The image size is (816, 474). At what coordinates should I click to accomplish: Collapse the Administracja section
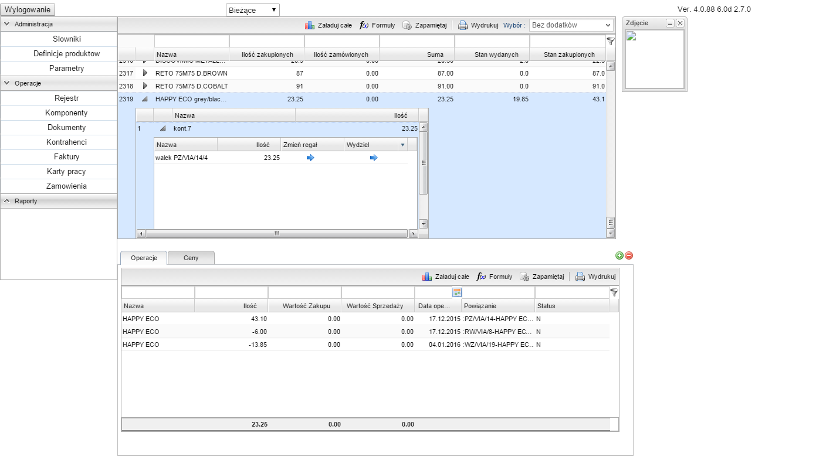tap(7, 25)
